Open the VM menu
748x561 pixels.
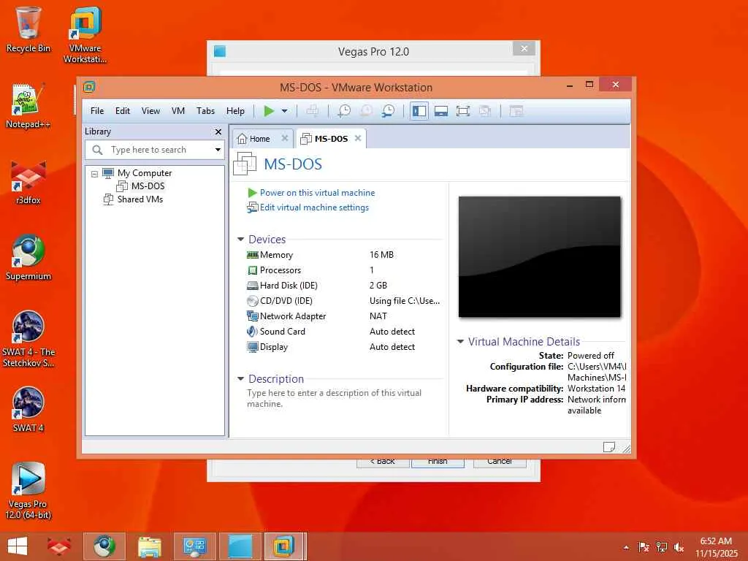tap(178, 111)
